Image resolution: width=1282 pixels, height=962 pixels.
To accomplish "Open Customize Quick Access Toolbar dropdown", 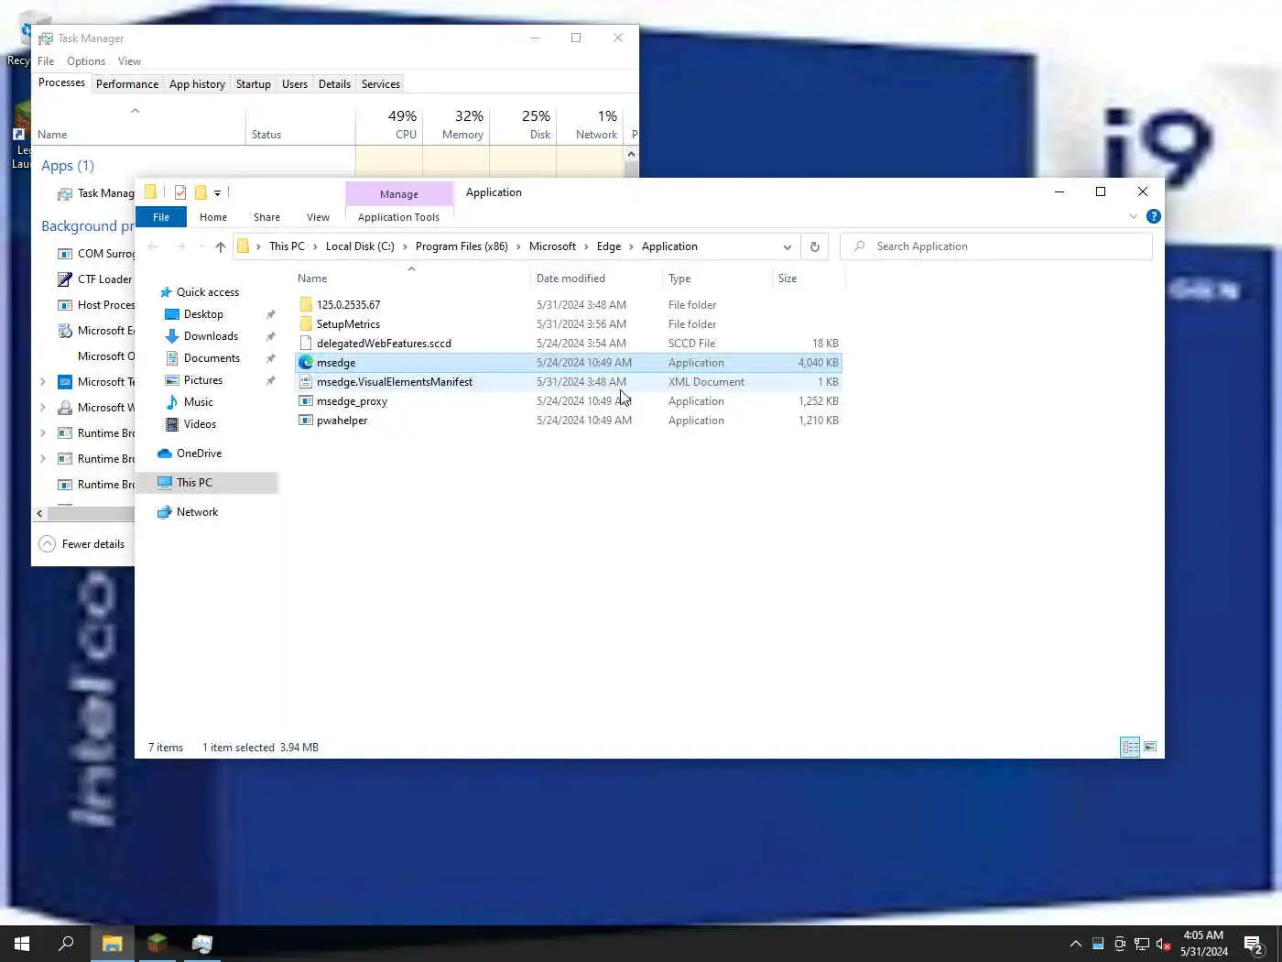I will [218, 192].
